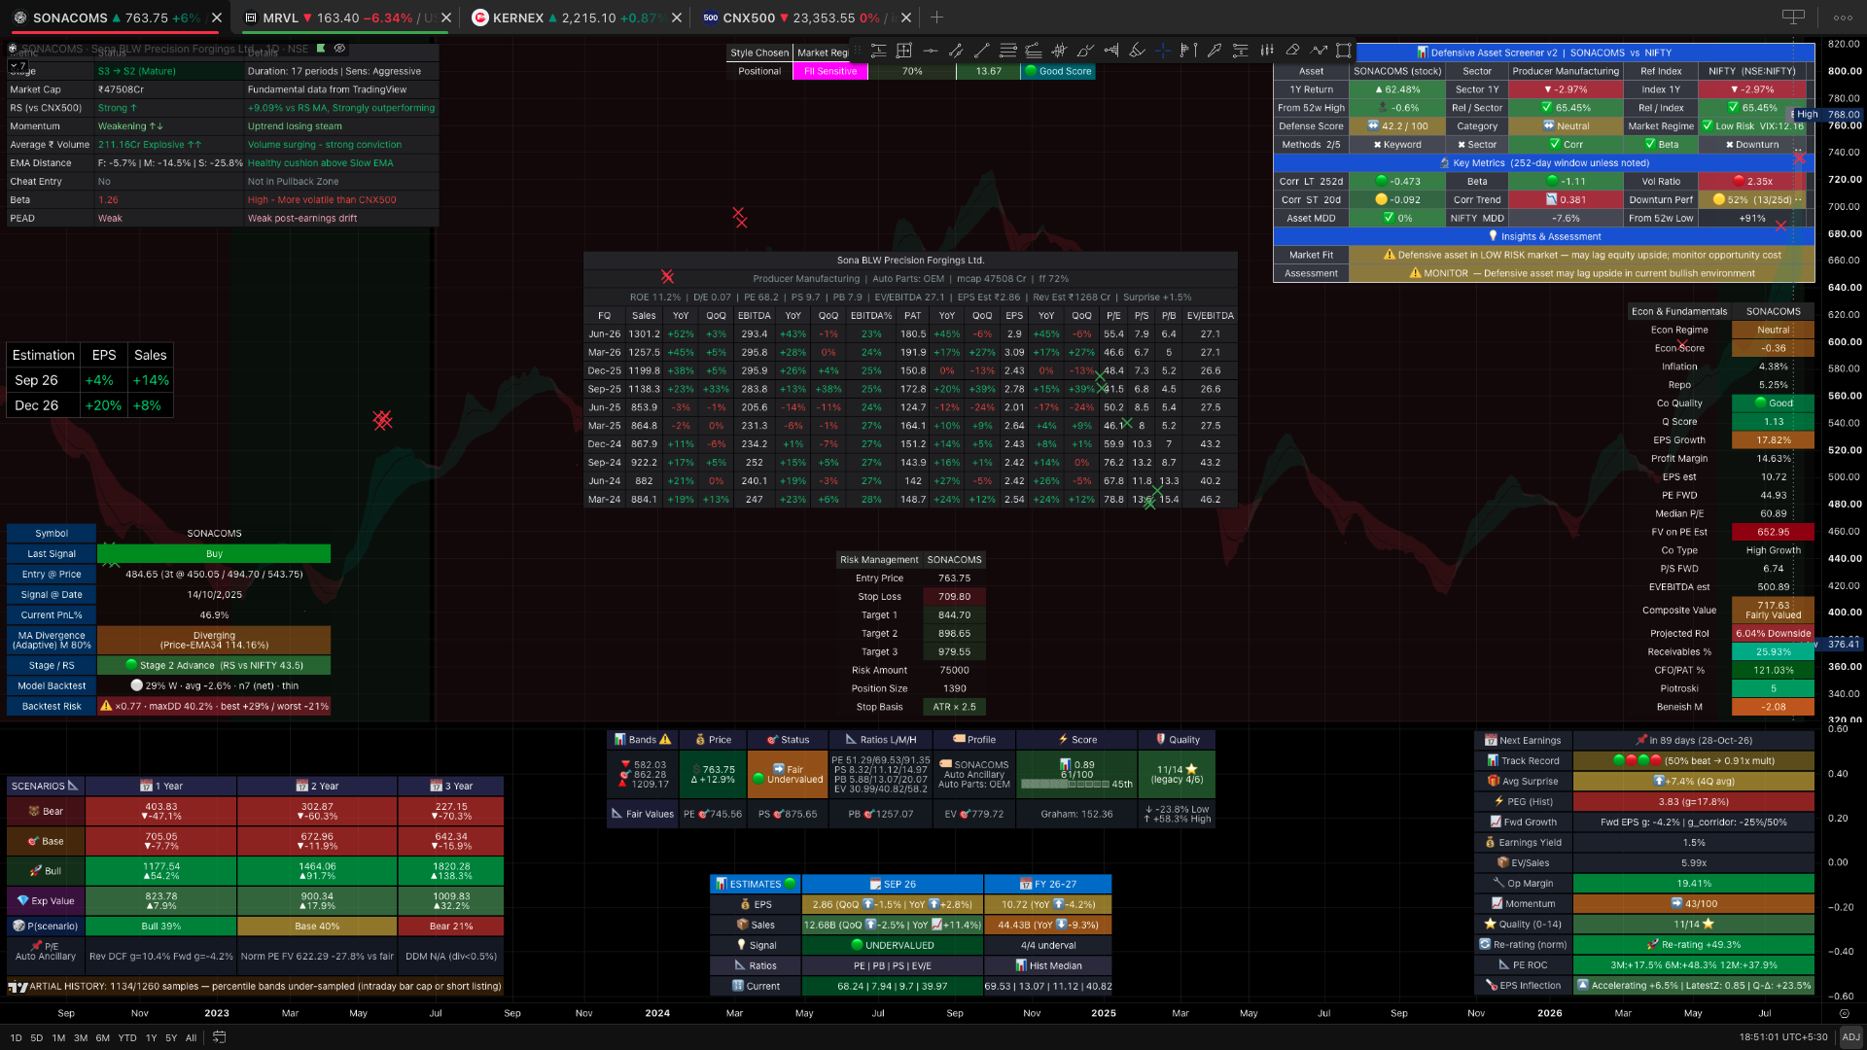Set the chart range to 5D
This screenshot has width=1867, height=1050.
(37, 1037)
